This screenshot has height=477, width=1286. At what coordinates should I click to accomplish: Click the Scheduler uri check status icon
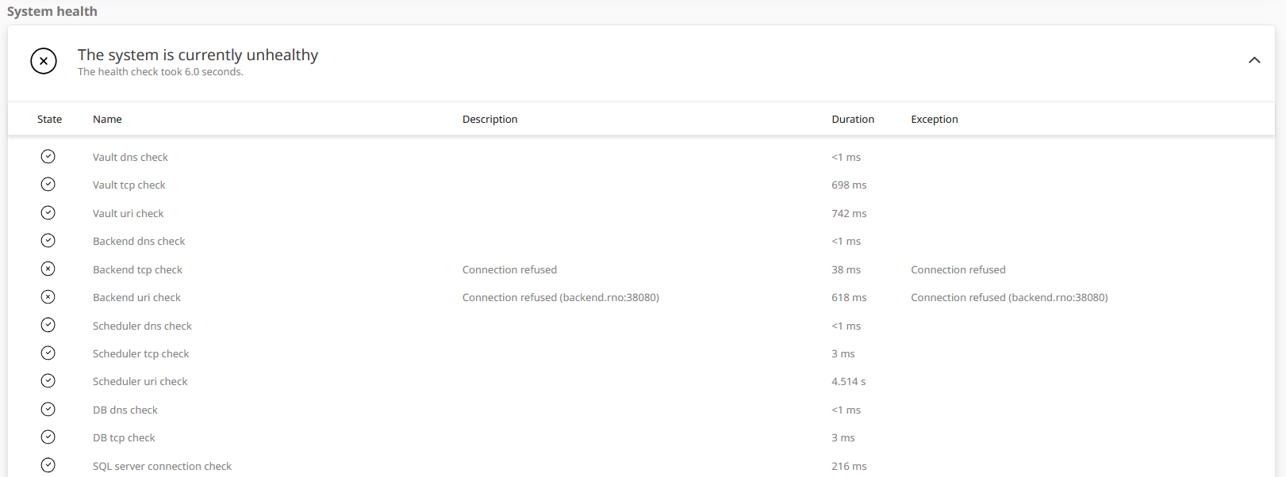(x=48, y=381)
